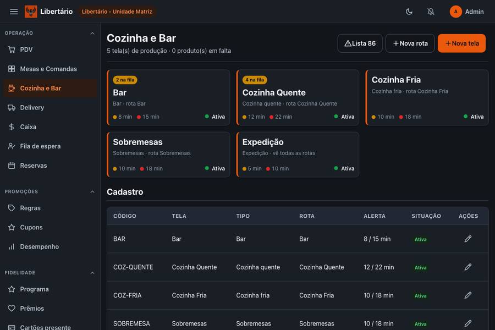Edit the BAR row with pencil icon

tap(468, 239)
